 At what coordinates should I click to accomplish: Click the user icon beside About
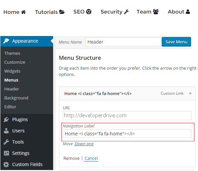[x=188, y=12]
